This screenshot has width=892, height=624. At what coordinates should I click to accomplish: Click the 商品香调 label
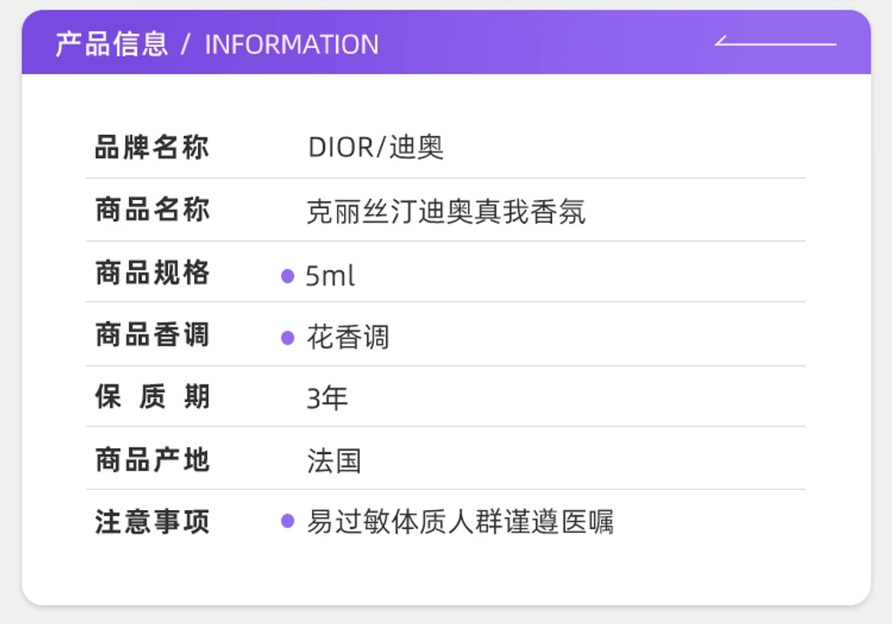pos(152,335)
